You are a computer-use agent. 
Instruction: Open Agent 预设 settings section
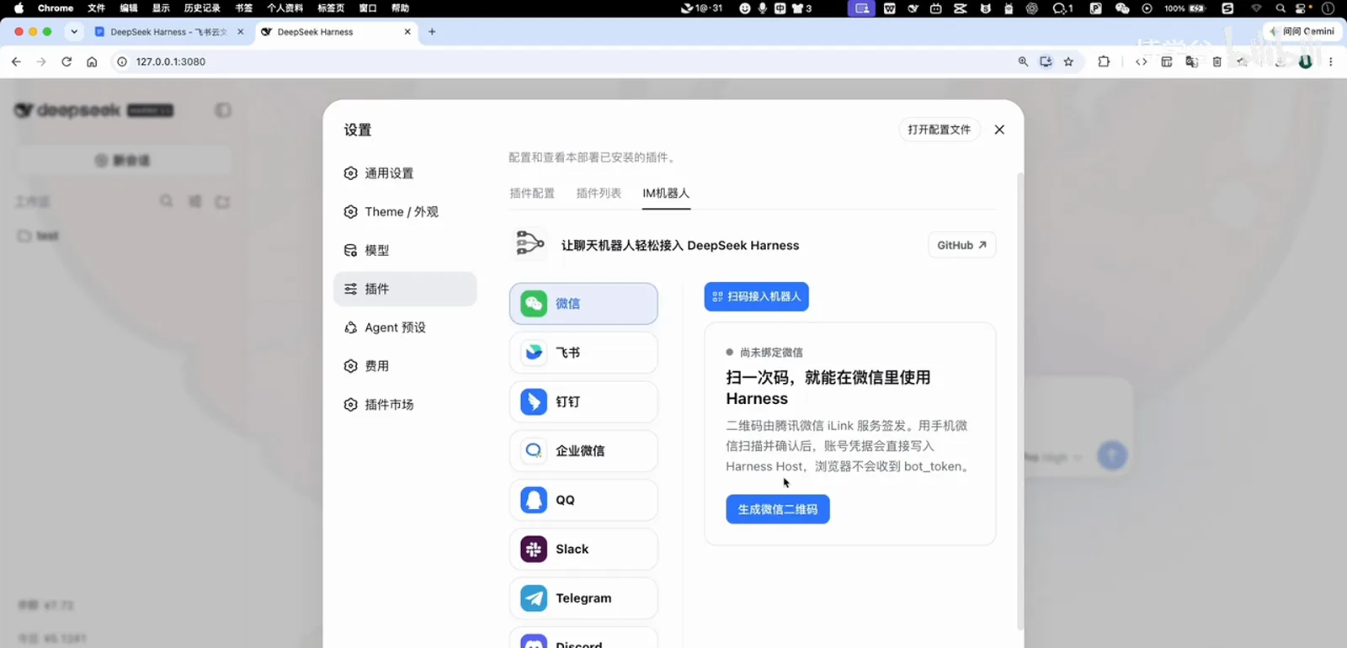[405, 327]
